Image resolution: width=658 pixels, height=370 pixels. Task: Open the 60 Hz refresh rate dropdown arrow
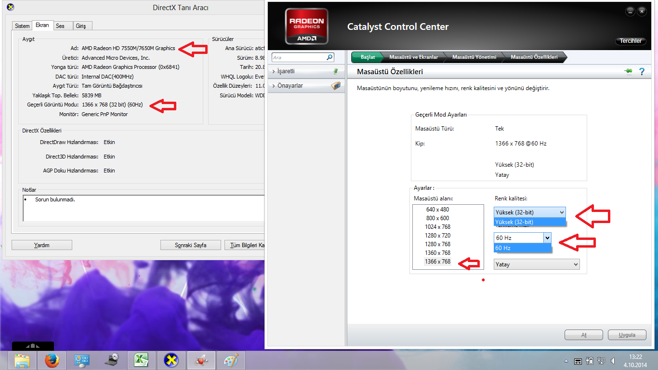(x=547, y=238)
